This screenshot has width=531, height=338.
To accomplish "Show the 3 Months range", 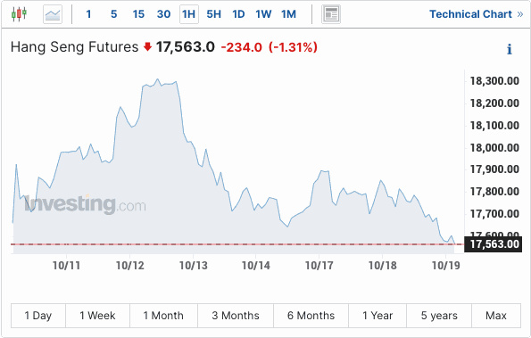I will point(236,316).
